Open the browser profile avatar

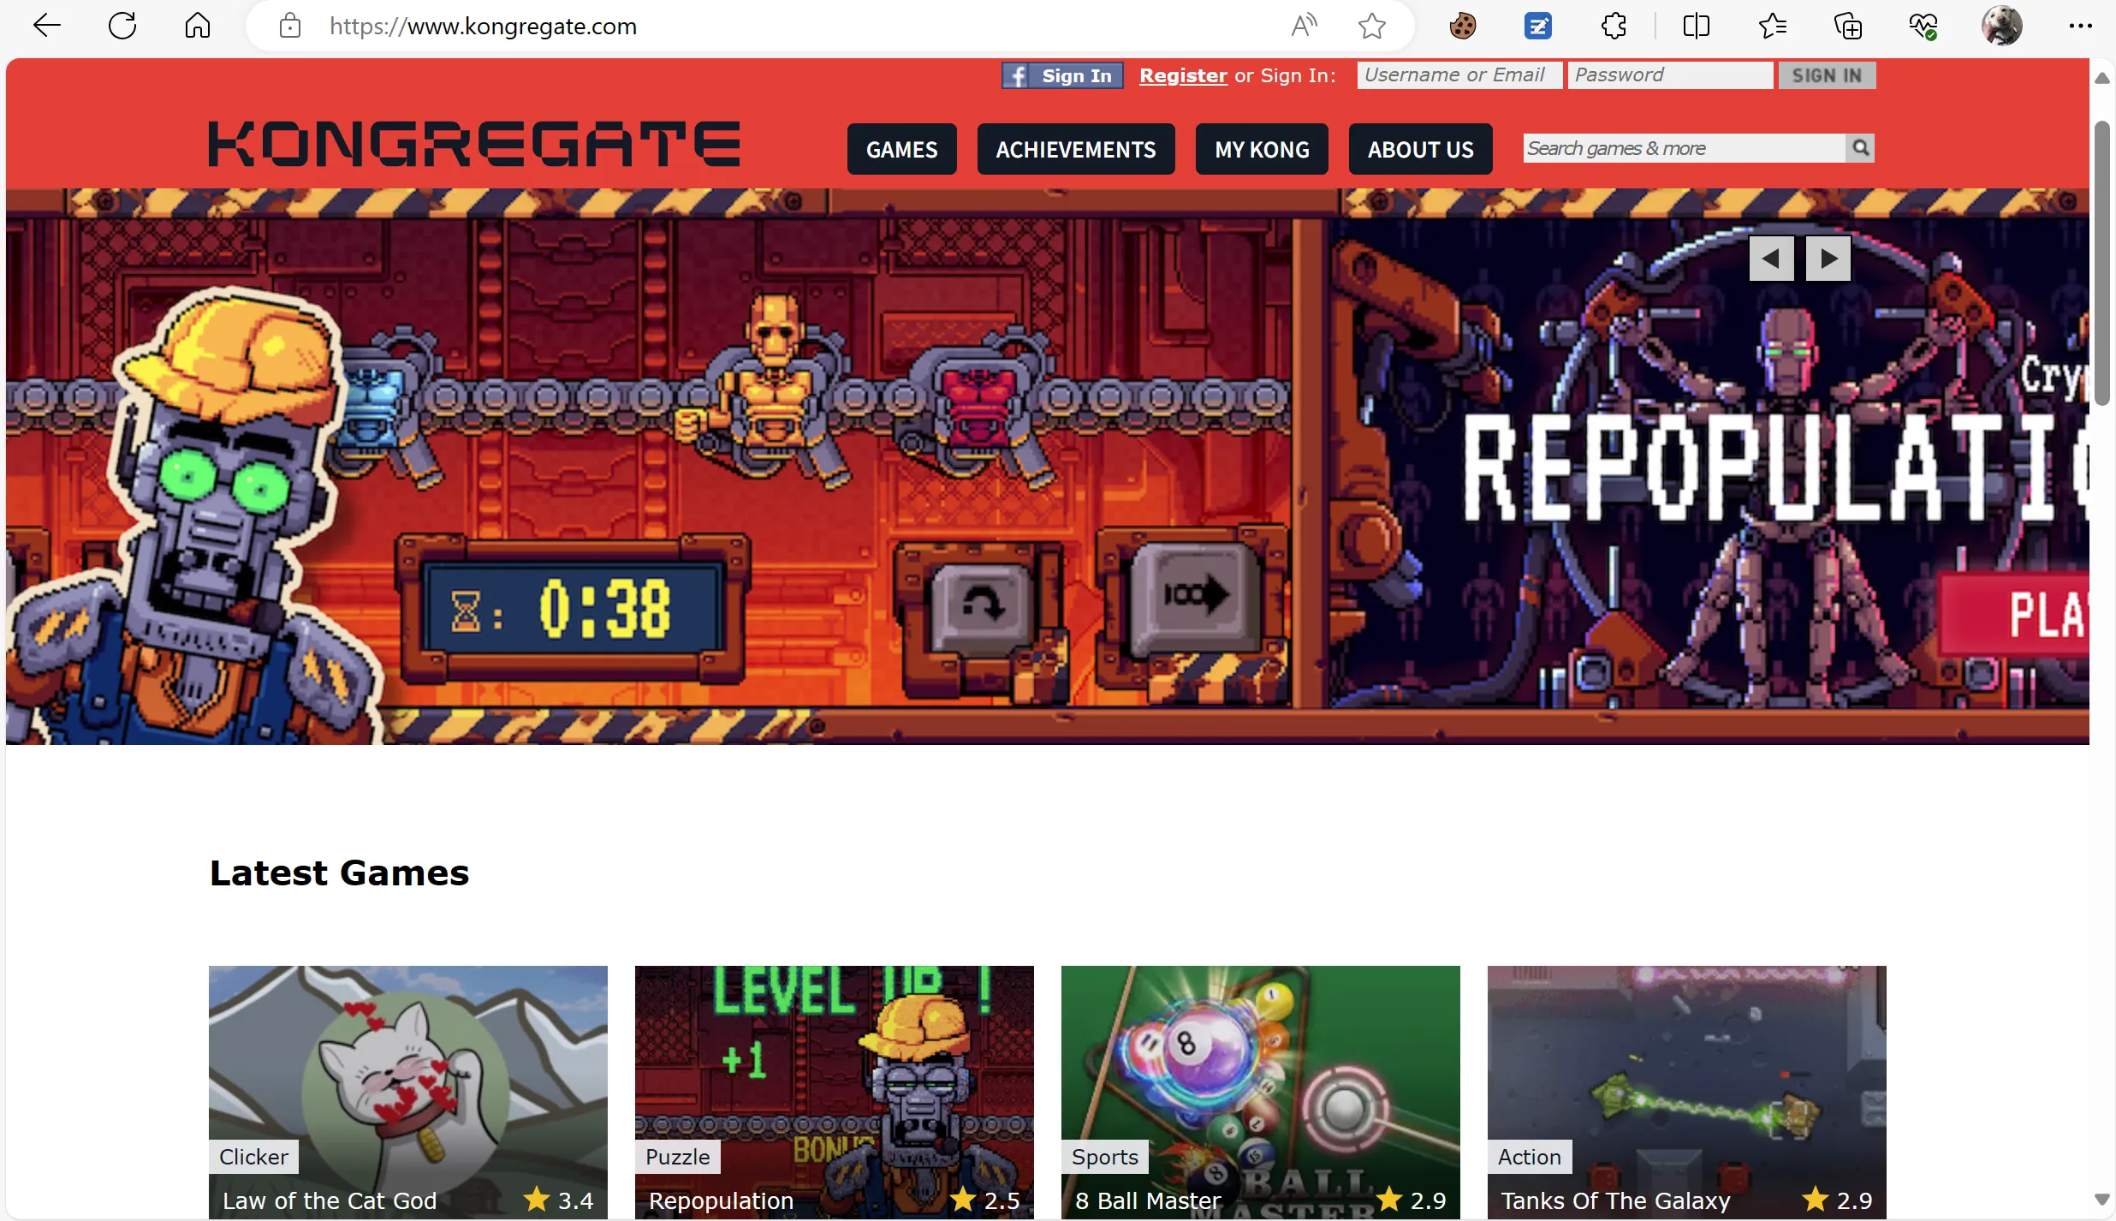(x=2002, y=26)
